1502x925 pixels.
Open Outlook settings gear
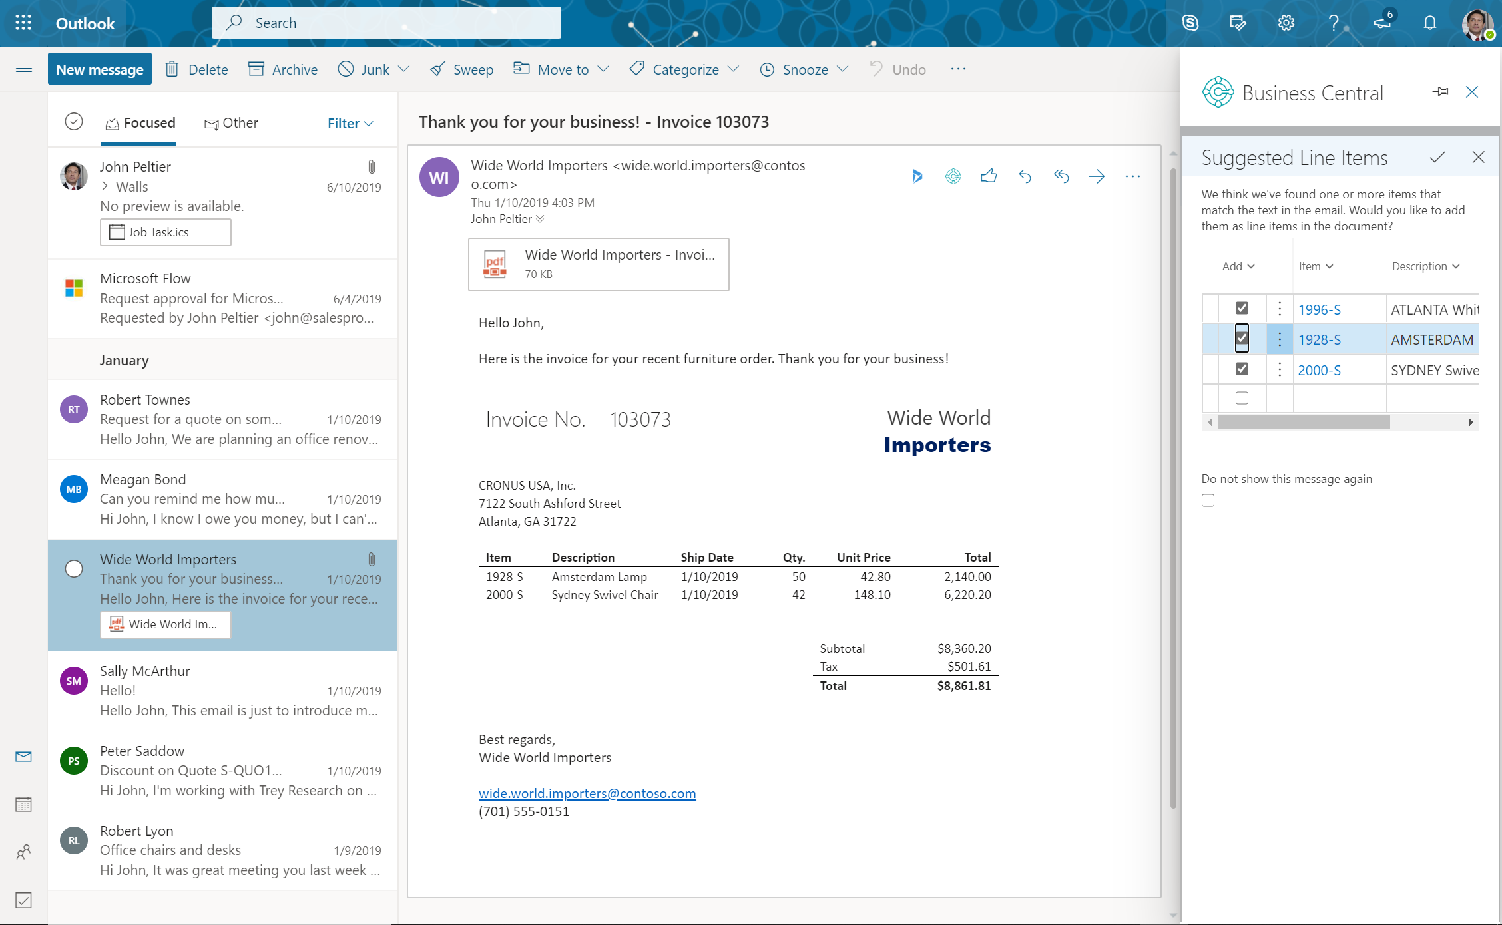[1286, 22]
